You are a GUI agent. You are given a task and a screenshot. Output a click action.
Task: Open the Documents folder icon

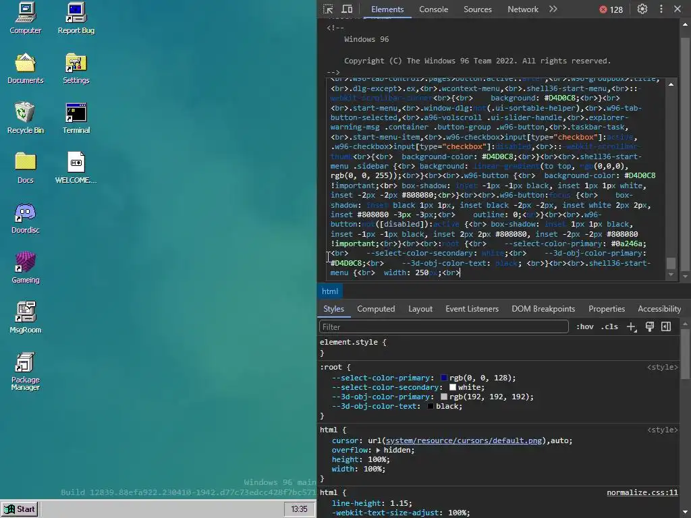(x=25, y=68)
